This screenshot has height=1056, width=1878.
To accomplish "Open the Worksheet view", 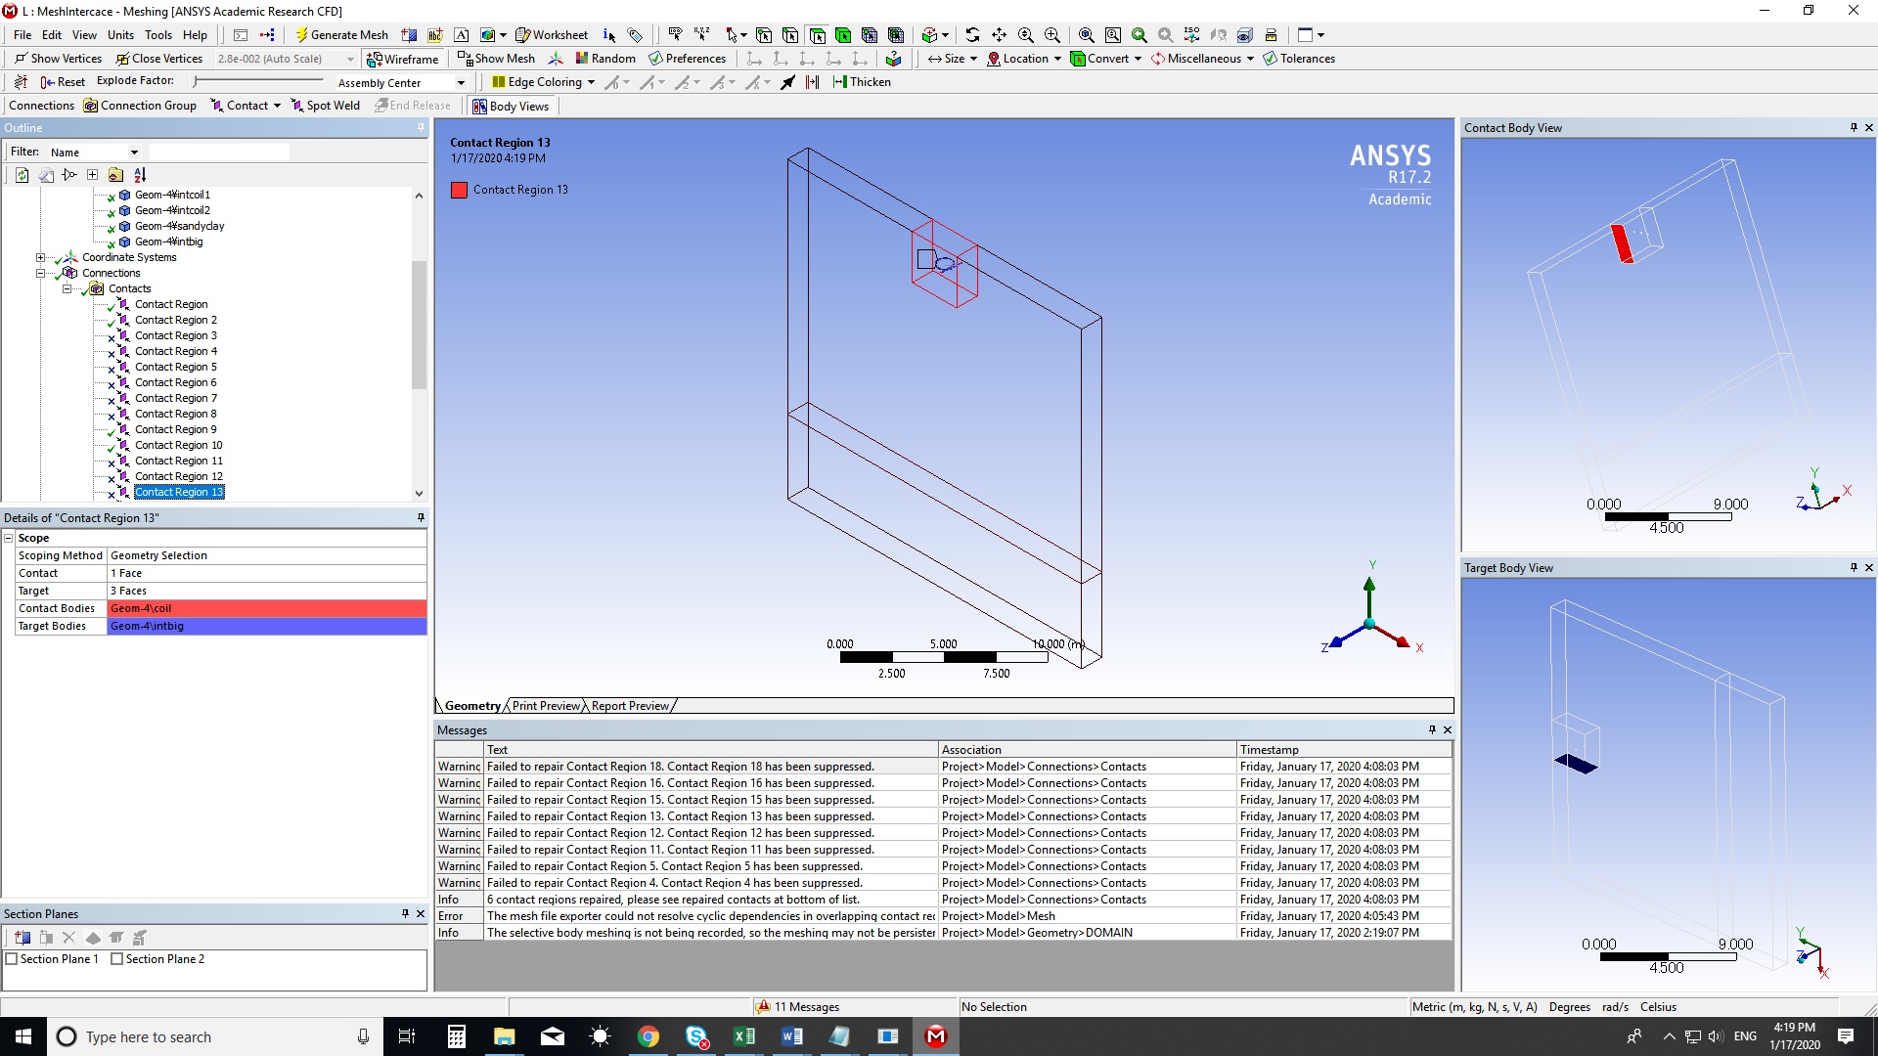I will pos(552,35).
